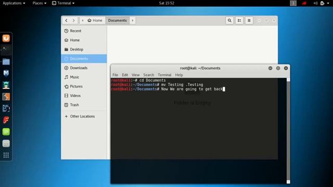Screen dimensions: 333x187
Task: Open Pictures in the Files sidebar
Action: click(x=84, y=87)
